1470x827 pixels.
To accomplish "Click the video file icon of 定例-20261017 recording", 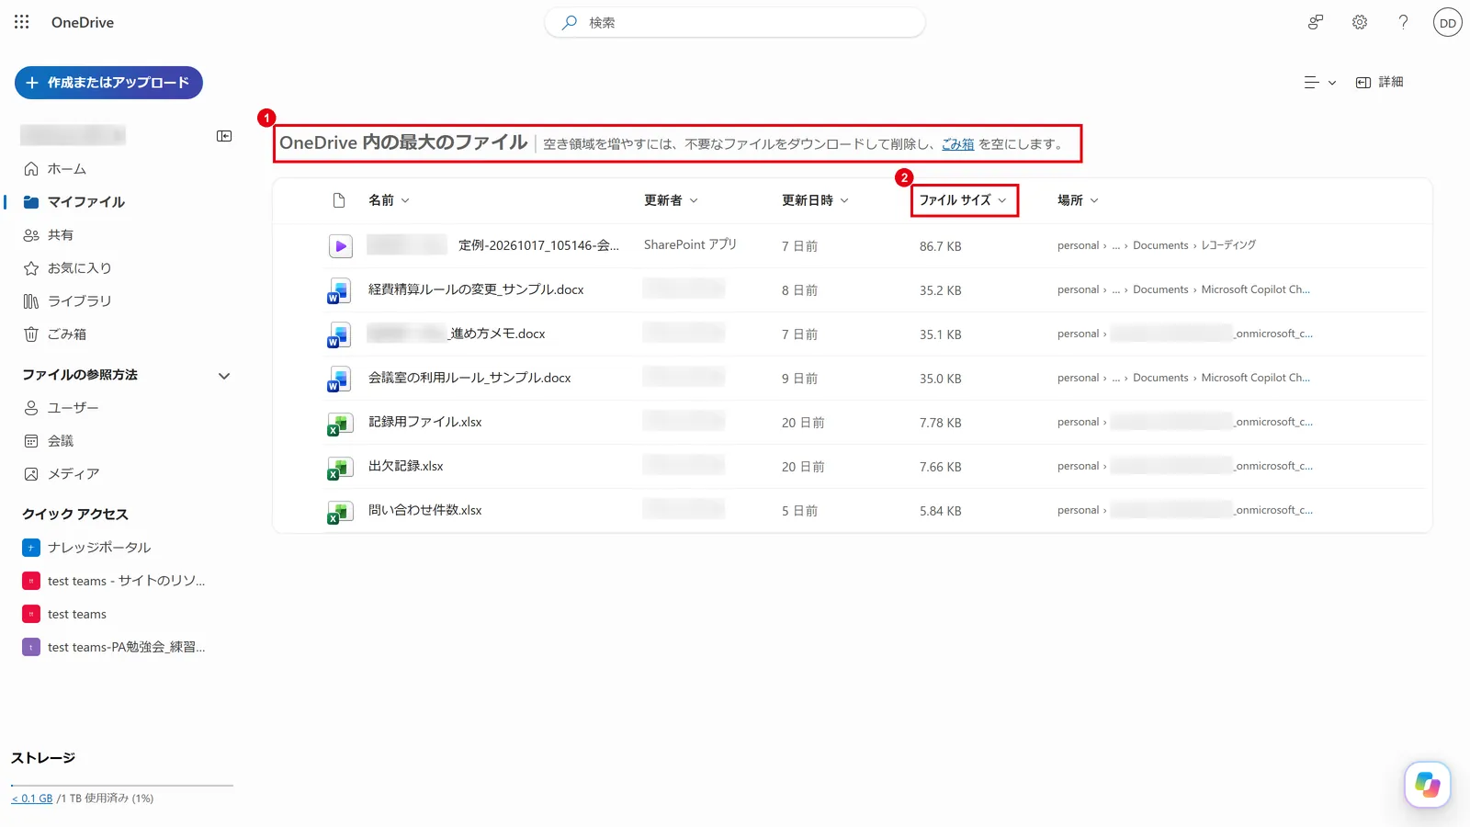I will pyautogui.click(x=341, y=246).
